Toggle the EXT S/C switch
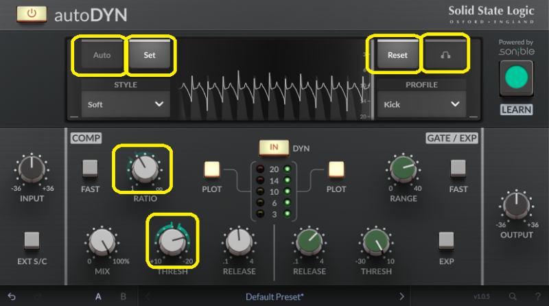Image resolution: width=549 pixels, height=306 pixels. tap(32, 241)
